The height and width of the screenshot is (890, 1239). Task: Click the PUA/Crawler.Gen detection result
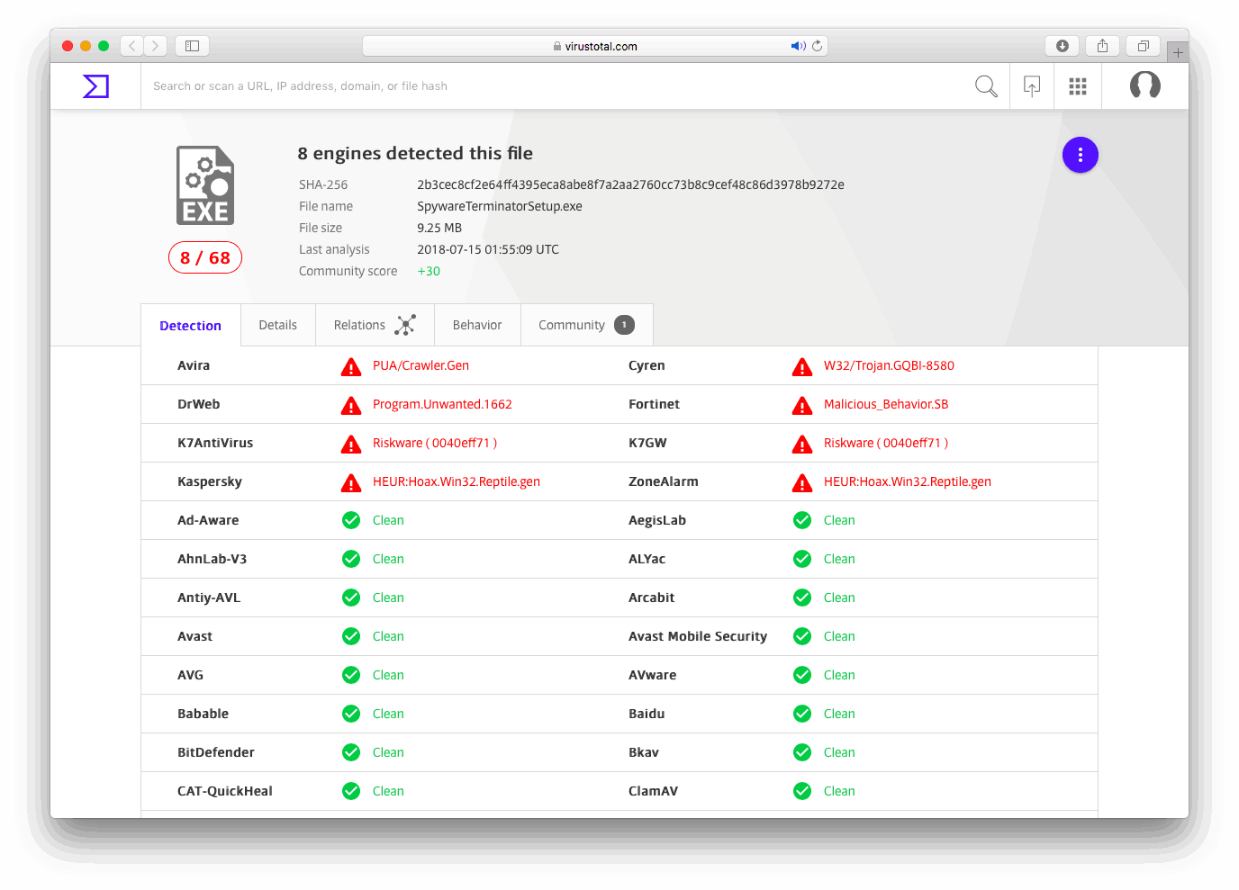coord(421,365)
